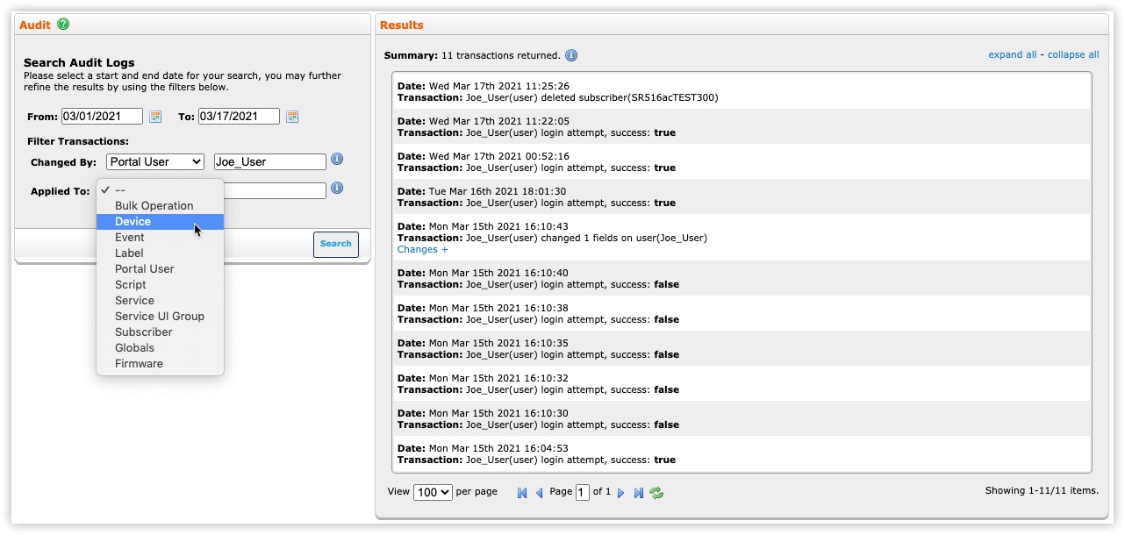The width and height of the screenshot is (1125, 535).
Task: Click info icon beside Applied To field
Action: [337, 189]
